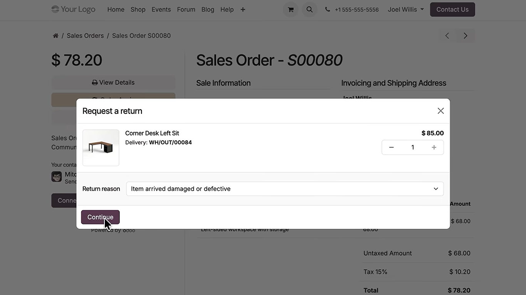526x295 pixels.
Task: Increase return quantity with plus button
Action: 434,147
